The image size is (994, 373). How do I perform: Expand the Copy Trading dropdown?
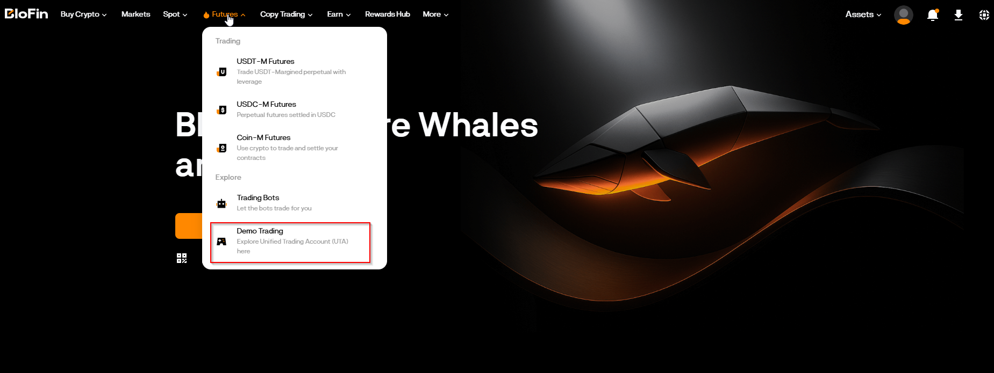(x=287, y=14)
